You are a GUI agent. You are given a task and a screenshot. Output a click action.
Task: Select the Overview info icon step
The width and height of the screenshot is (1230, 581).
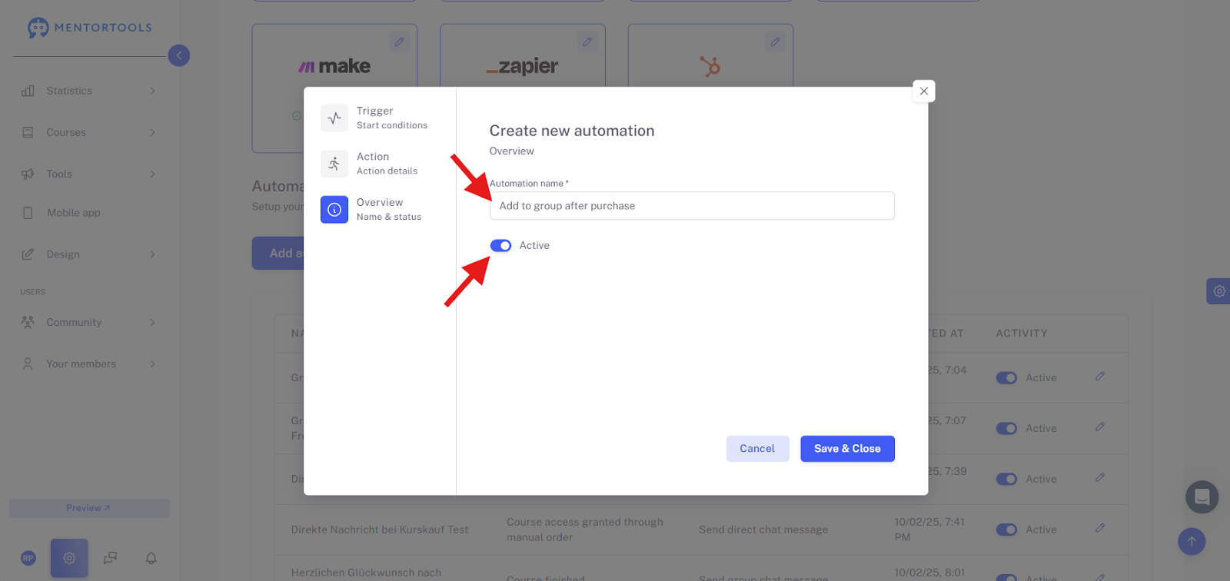pyautogui.click(x=334, y=209)
